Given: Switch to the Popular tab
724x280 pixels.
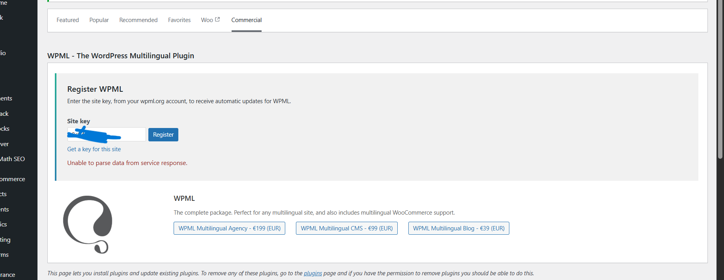Looking at the screenshot, I should 99,20.
